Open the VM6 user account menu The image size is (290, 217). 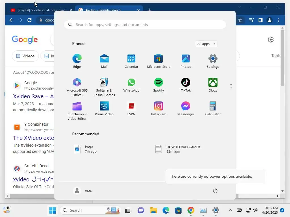tap(83, 191)
